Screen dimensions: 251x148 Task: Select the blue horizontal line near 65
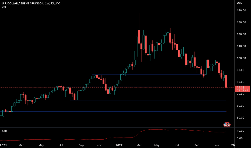pos(148,100)
